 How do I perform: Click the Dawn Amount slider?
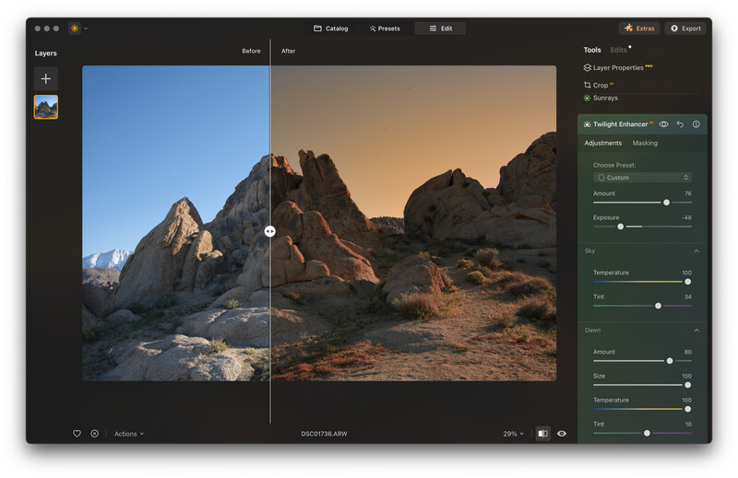[x=642, y=361]
